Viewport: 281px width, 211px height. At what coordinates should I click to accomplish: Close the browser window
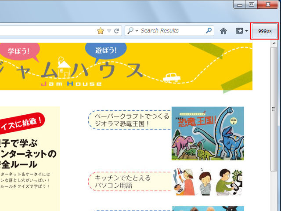(x=268, y=4)
